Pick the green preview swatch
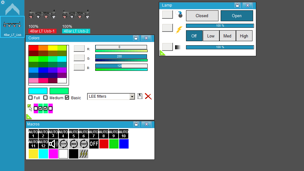The width and height of the screenshot is (304, 171). [59, 91]
